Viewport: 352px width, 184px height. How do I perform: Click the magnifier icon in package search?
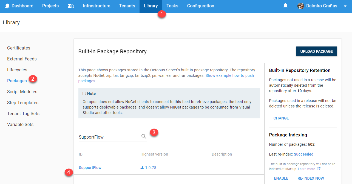coord(144,136)
